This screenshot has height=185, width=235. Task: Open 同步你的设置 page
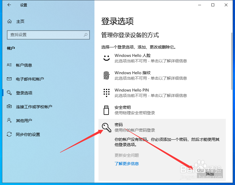pos(48,134)
